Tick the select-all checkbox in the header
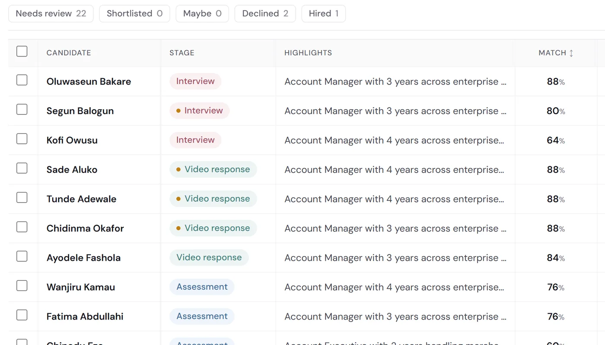The width and height of the screenshot is (605, 345). (x=22, y=51)
